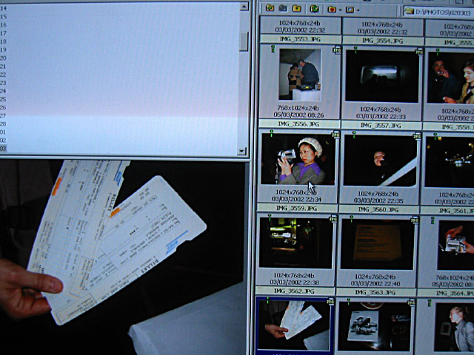474x355 pixels.
Task: Select the green-lit thumbnail above IMG_3562.JPG
Action: coord(296,242)
